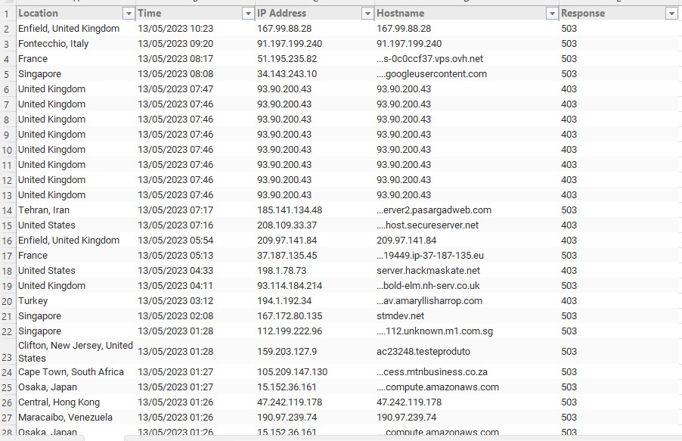Select row header 14
682x441 pixels.
[x=7, y=210]
